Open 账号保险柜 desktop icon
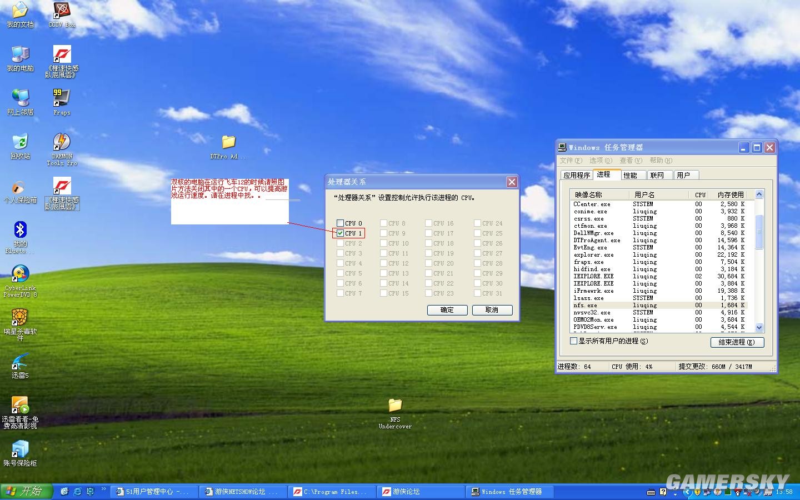The width and height of the screenshot is (800, 500). coord(20,453)
